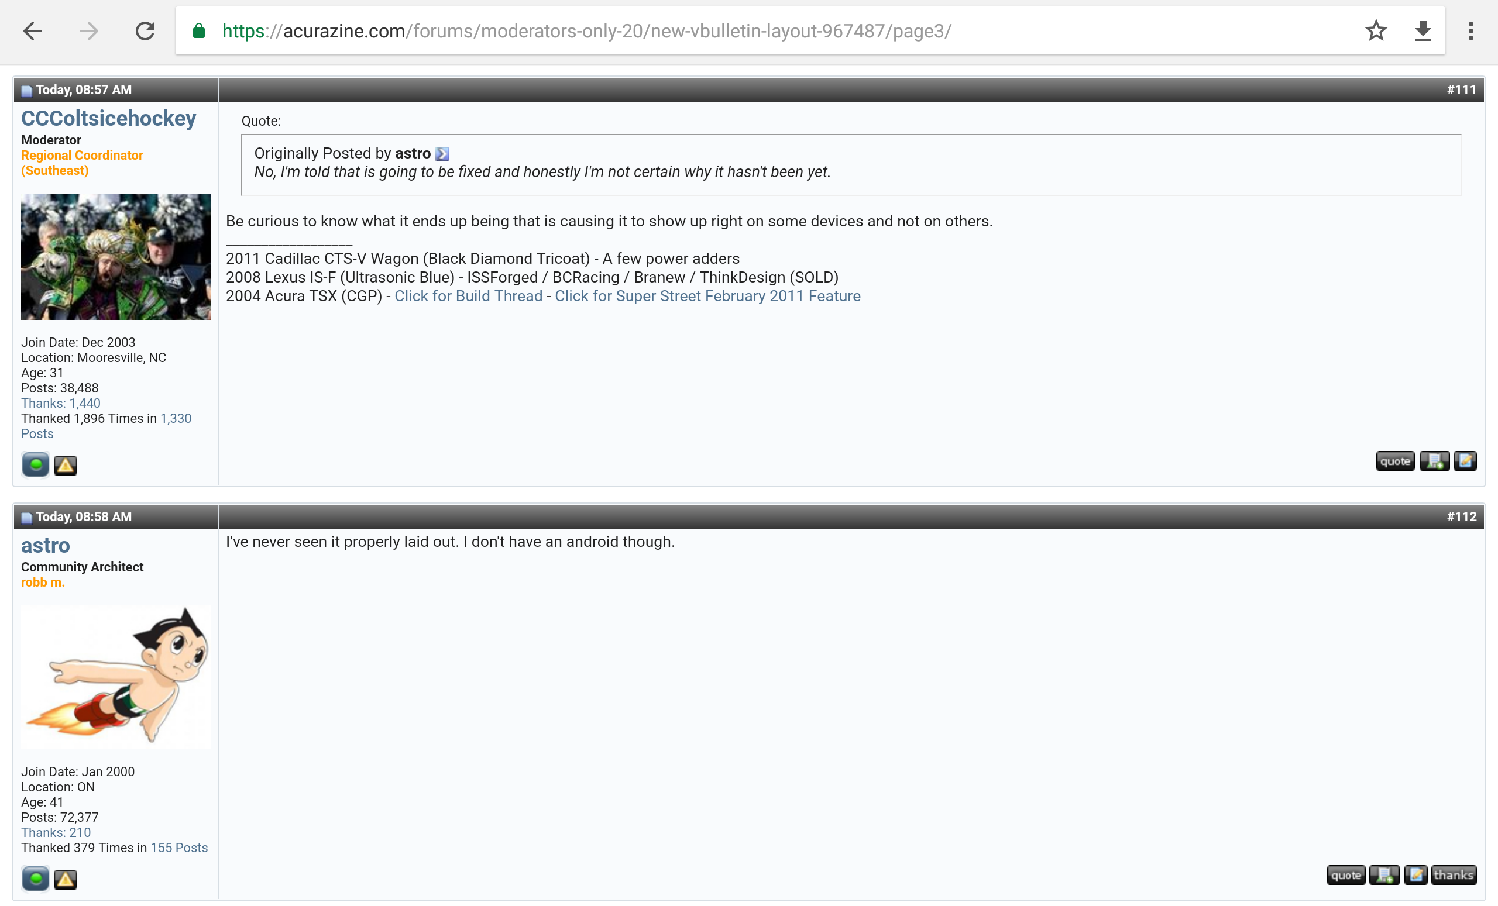Click quick edit pencil icon on post #111
This screenshot has height=906, width=1498.
coord(1464,461)
